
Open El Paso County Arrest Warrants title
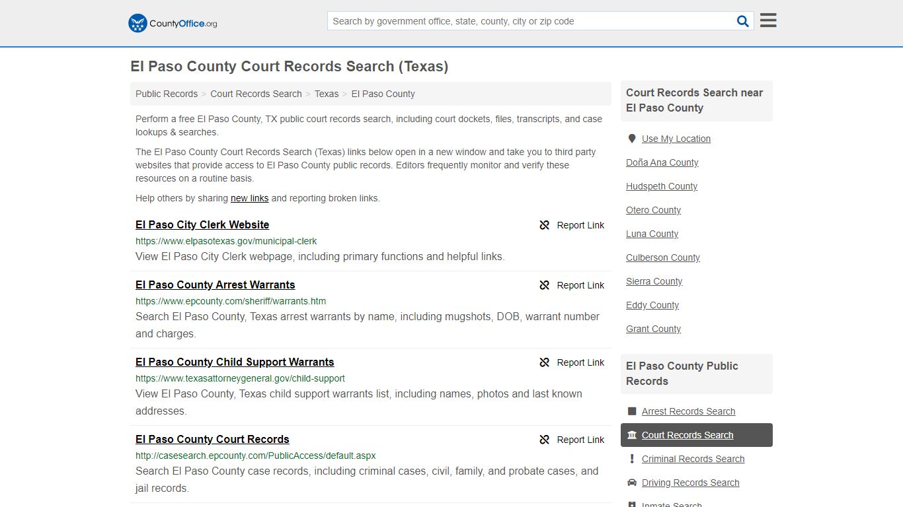(x=216, y=285)
